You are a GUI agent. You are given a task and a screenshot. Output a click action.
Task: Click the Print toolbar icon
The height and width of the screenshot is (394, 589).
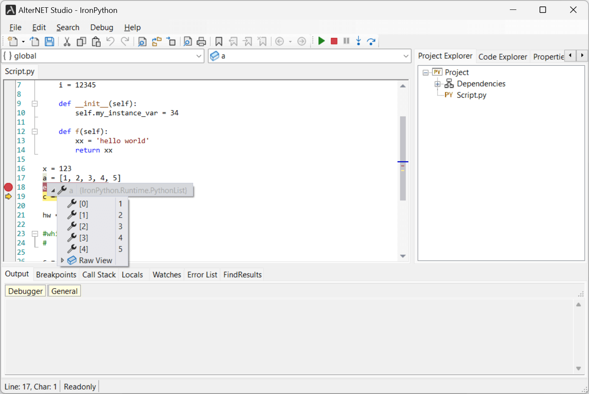click(201, 41)
